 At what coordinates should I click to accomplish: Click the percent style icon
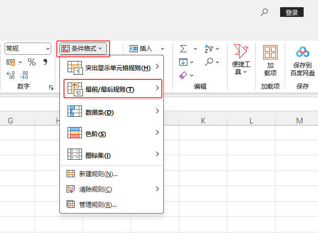coord(32,62)
